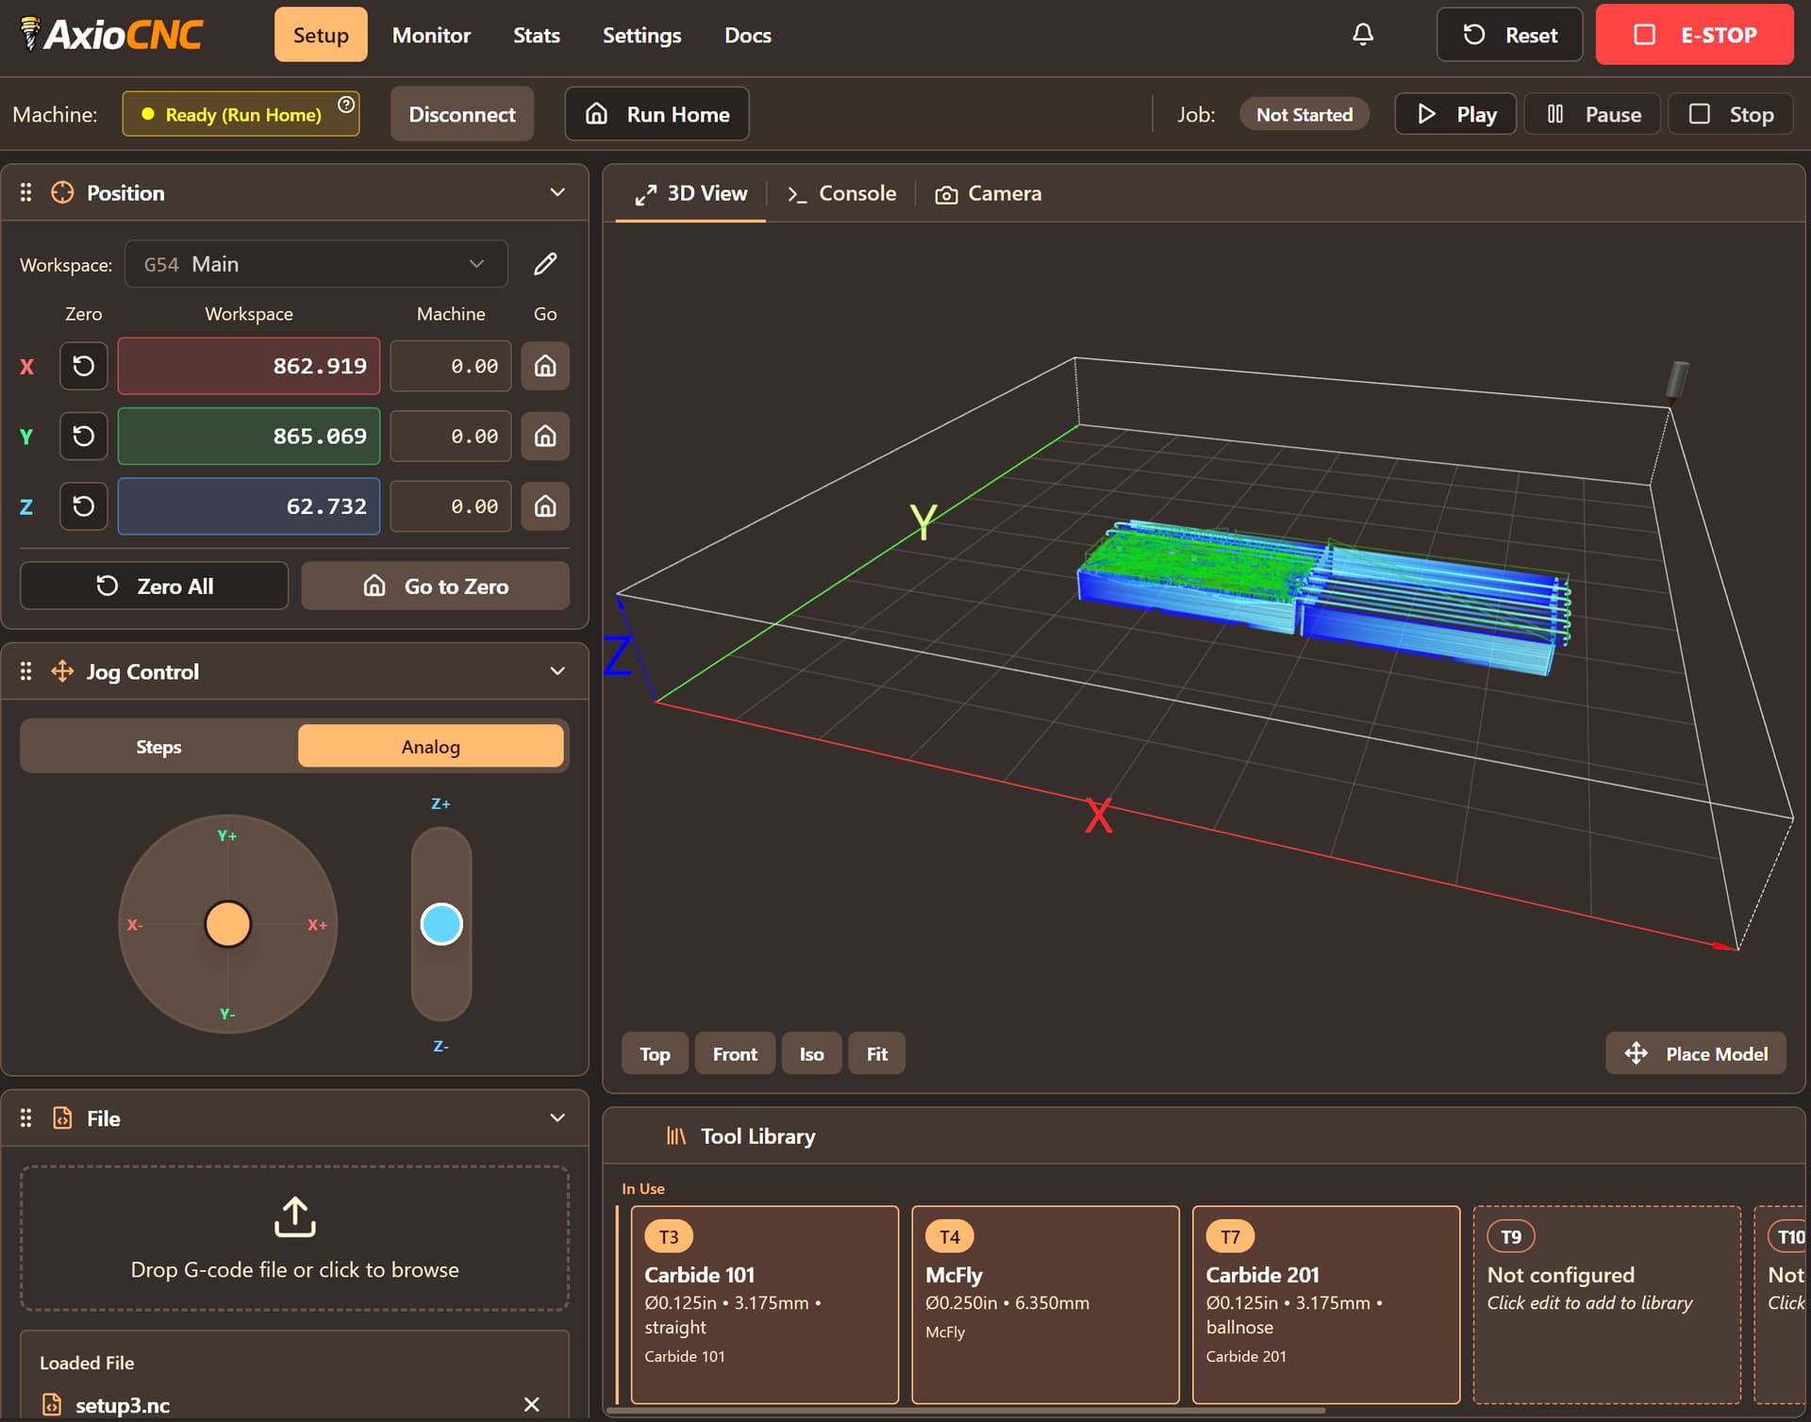1811x1422 pixels.
Task: Click the Z axis jog slider knob
Action: coord(440,923)
